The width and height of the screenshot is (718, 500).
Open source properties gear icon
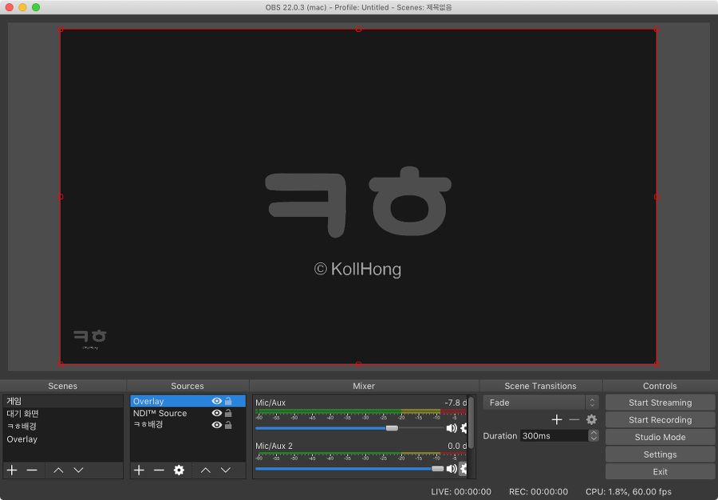(x=179, y=470)
